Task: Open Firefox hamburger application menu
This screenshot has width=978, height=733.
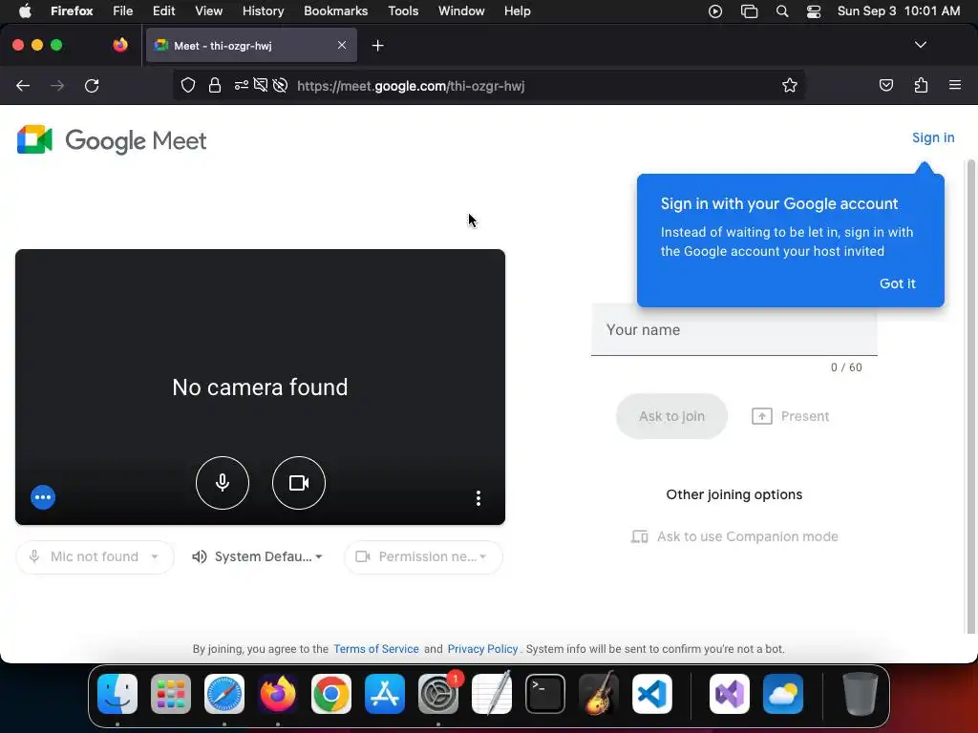Action: [x=955, y=85]
